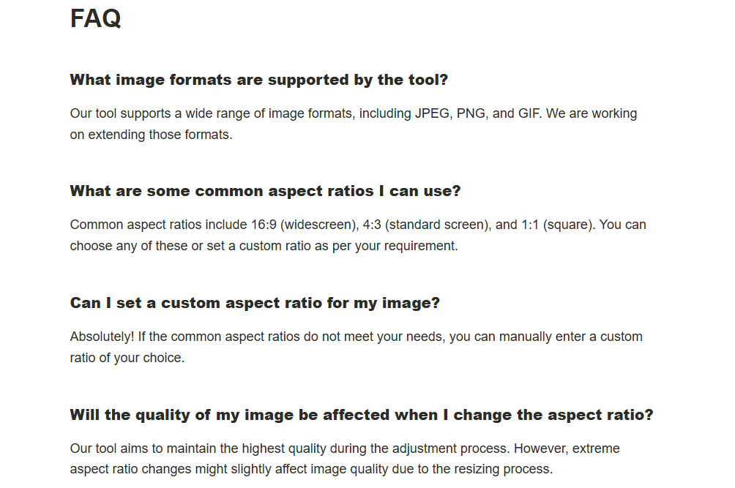Screen dimensions: 735x488
Task: Select the common aspect ratios question heading
Action: (x=265, y=191)
